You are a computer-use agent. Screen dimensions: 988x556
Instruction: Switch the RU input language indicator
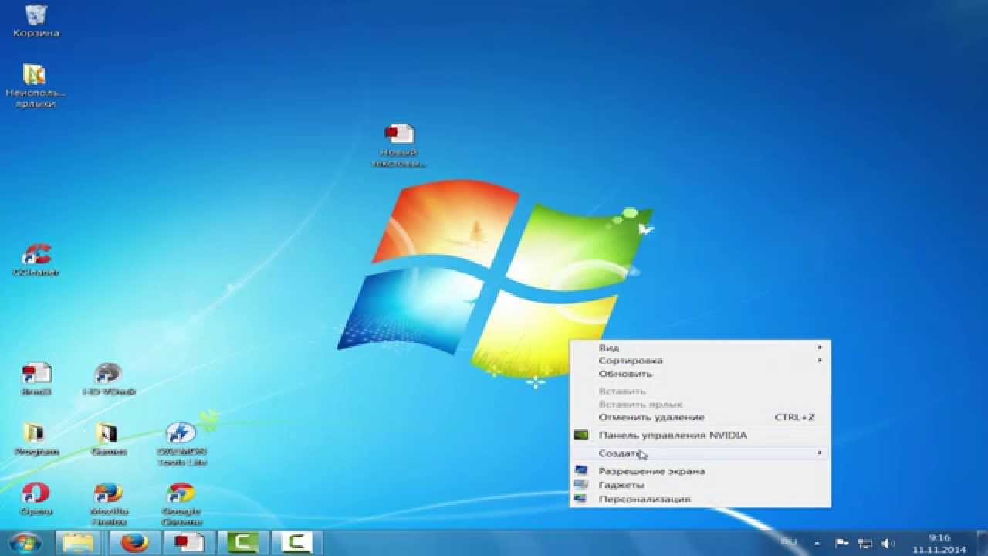789,543
